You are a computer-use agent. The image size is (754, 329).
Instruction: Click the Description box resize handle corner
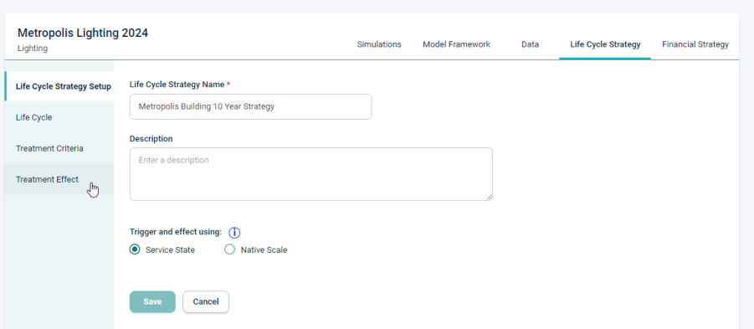[490, 198]
